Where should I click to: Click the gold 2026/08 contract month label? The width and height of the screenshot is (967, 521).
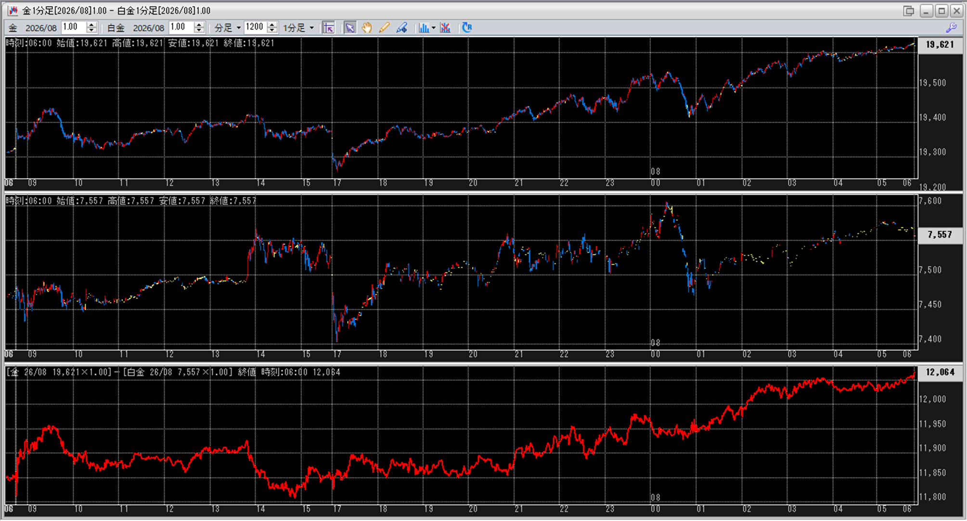[40, 28]
